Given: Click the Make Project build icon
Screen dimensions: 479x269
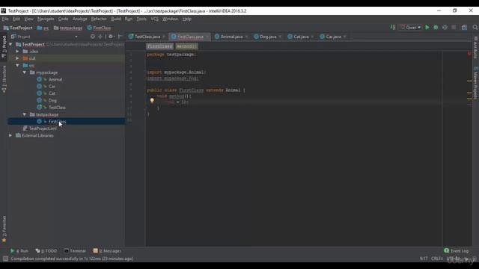Looking at the screenshot, I should 393,28.
